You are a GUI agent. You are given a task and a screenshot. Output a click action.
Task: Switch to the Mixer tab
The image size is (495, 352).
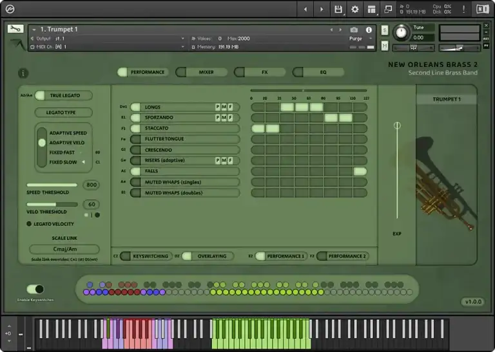[x=201, y=72]
